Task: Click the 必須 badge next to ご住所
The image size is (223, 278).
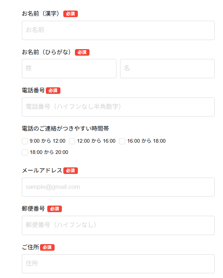Action: [x=47, y=247]
